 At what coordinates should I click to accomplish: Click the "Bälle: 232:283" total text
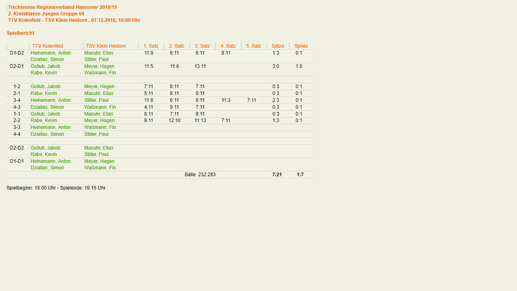point(200,175)
